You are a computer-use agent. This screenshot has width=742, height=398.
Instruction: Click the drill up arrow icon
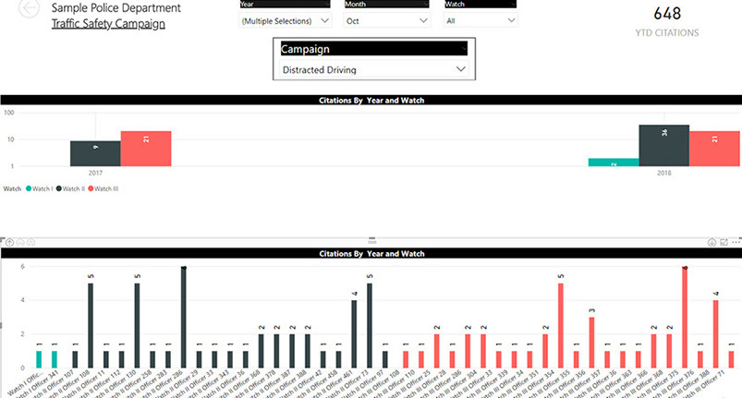coord(7,242)
